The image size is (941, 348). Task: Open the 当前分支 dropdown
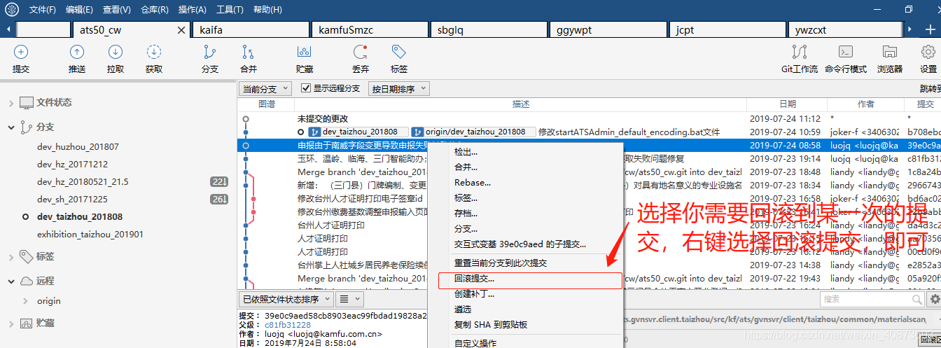pos(267,89)
